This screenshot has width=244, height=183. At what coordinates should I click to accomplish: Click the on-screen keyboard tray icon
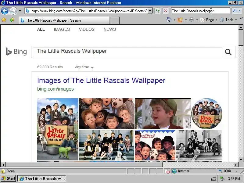click(214, 179)
